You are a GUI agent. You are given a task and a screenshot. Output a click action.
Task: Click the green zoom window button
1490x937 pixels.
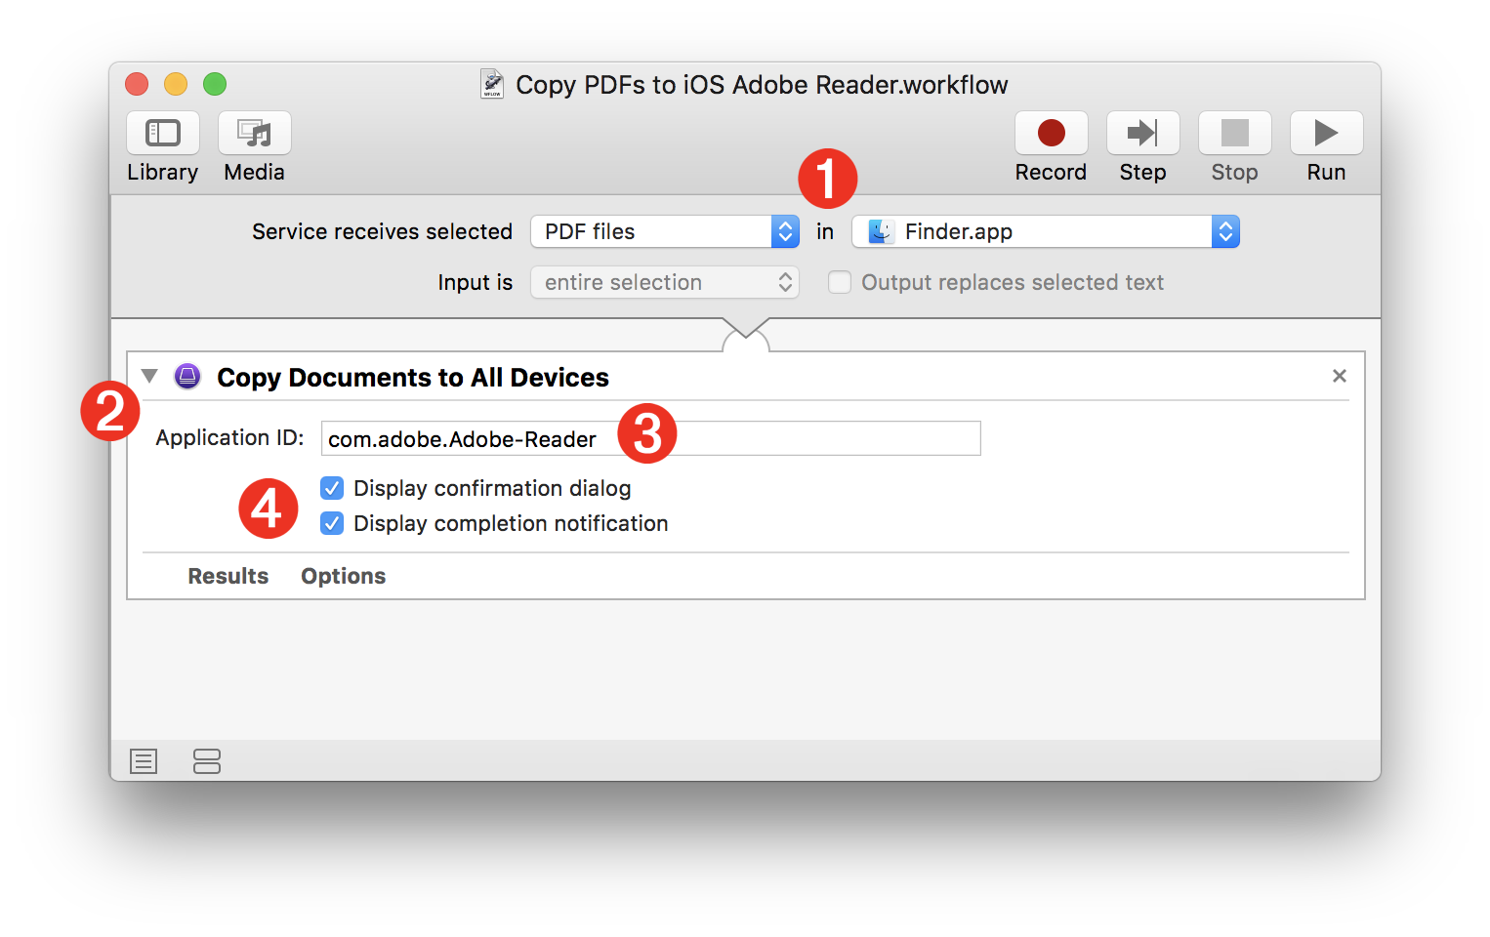pos(215,84)
